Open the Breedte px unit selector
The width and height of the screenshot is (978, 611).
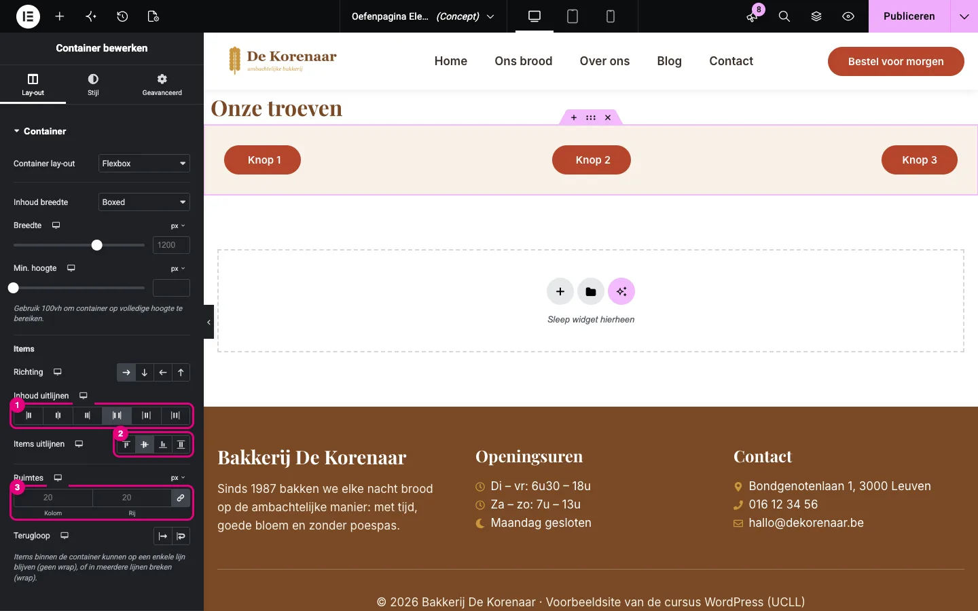click(178, 226)
